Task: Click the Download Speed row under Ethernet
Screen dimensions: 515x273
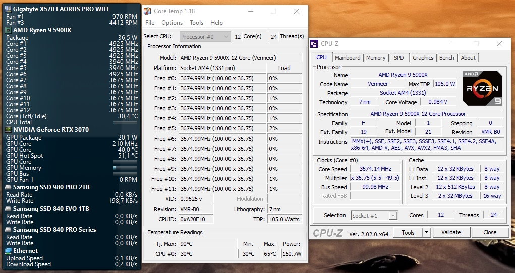Action: click(x=72, y=264)
